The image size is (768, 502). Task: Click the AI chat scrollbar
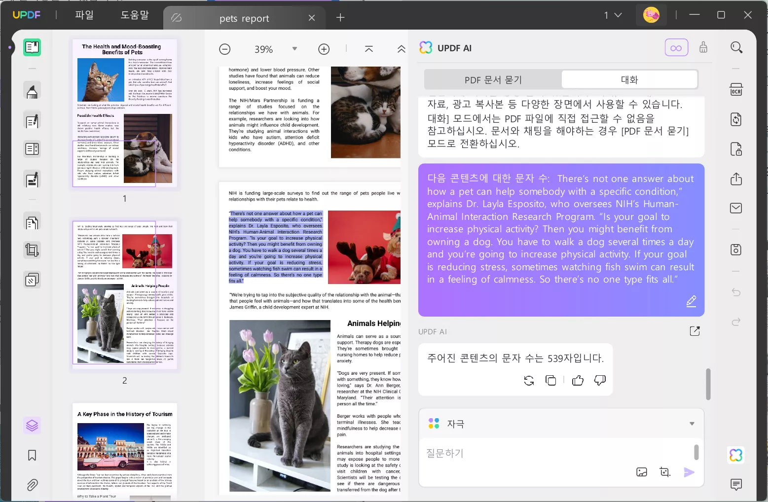click(x=708, y=384)
